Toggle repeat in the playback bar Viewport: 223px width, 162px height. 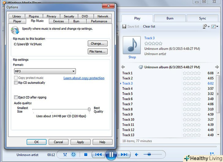click(74, 154)
